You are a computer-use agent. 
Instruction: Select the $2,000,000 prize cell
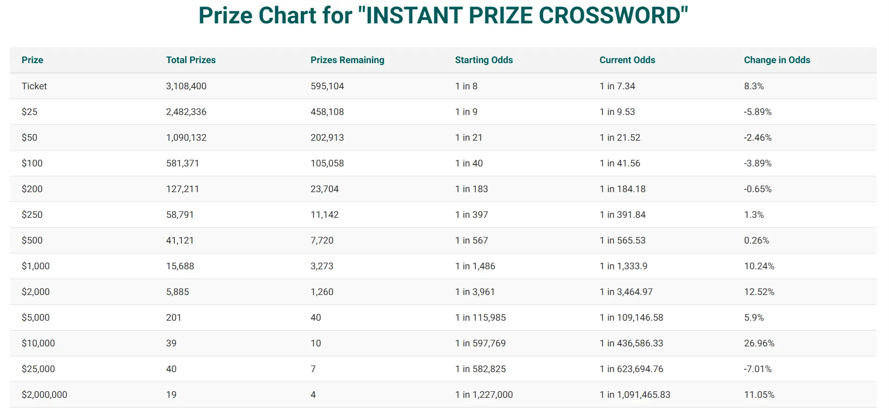coord(44,395)
